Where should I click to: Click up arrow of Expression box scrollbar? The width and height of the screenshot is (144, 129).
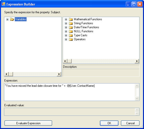[137, 86]
